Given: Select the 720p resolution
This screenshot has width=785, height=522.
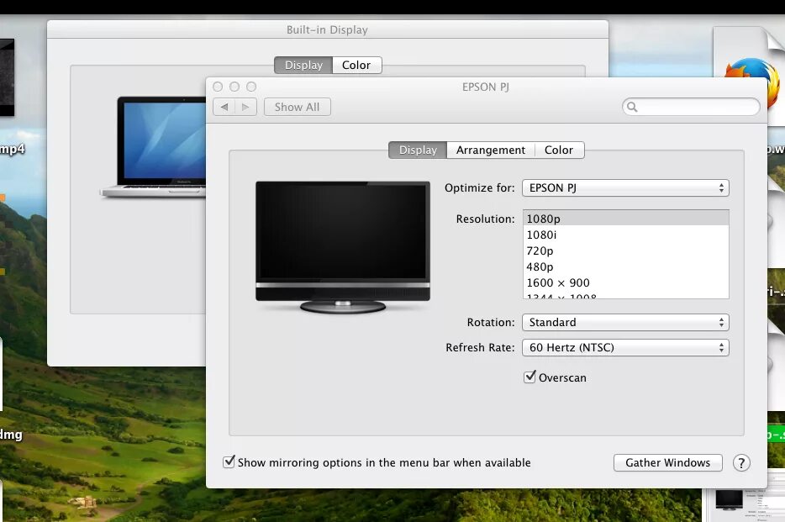Looking at the screenshot, I should [x=626, y=250].
